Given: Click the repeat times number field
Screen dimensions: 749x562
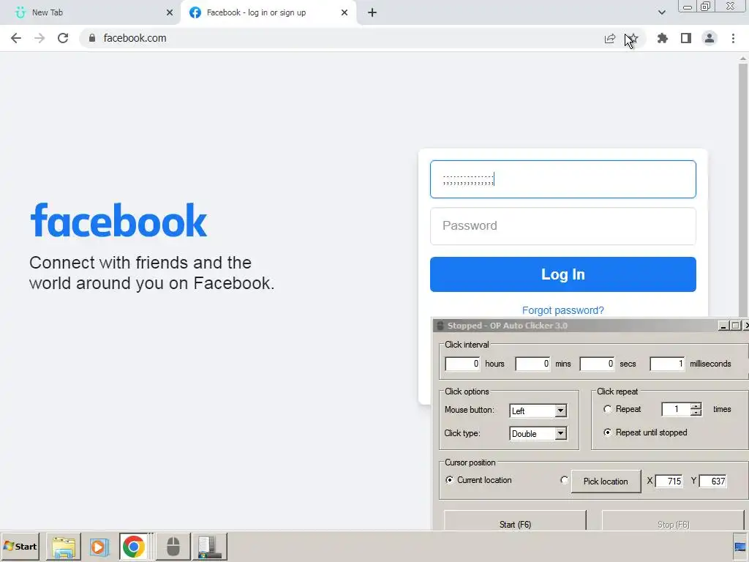Looking at the screenshot, I should point(675,409).
